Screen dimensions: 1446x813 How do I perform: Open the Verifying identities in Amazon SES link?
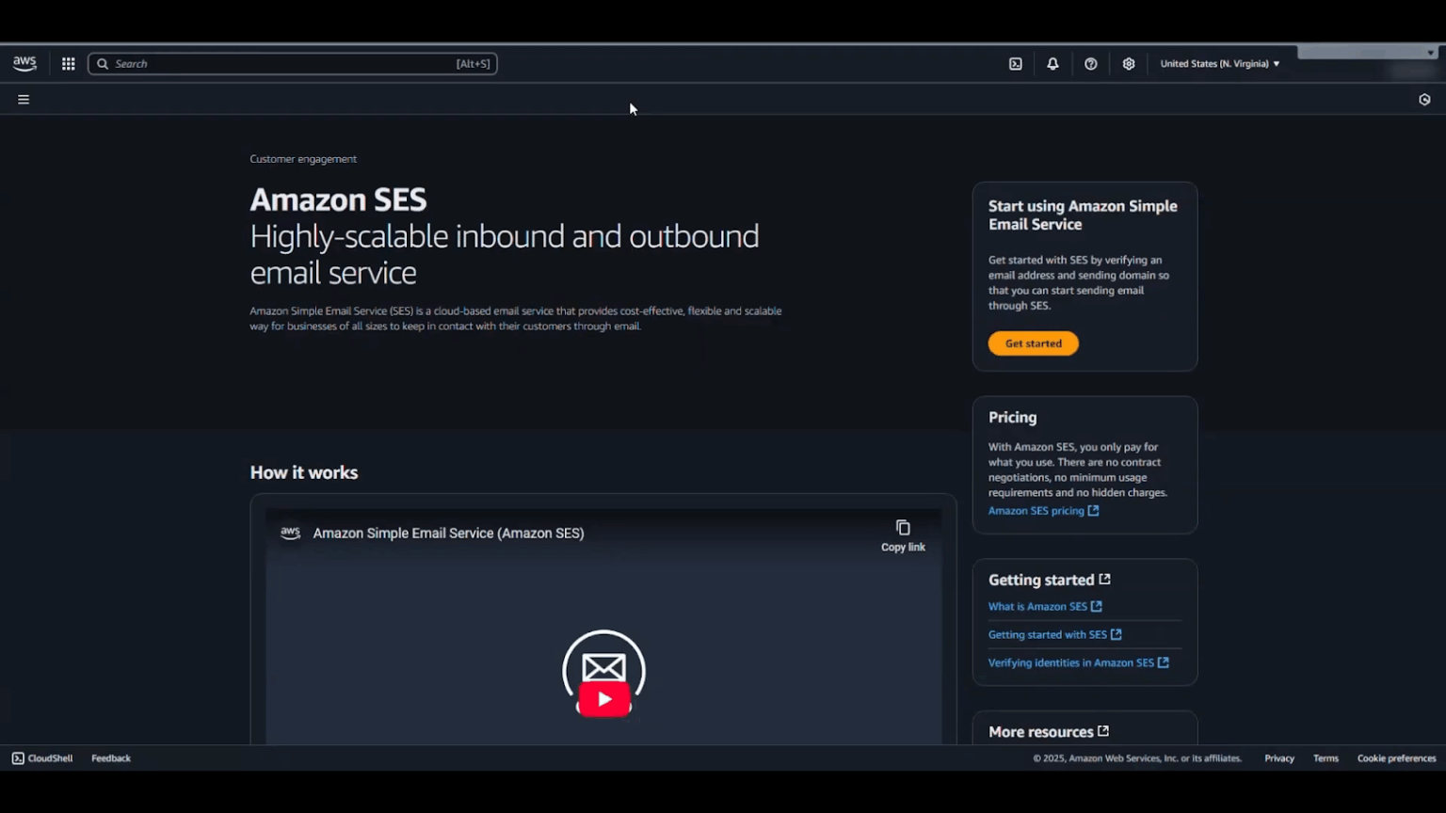[x=1071, y=662]
